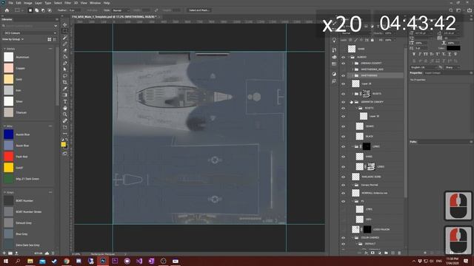This screenshot has height=266, width=474.
Task: Open the Edit Toolbar three-dots menu
Action: click(65, 133)
